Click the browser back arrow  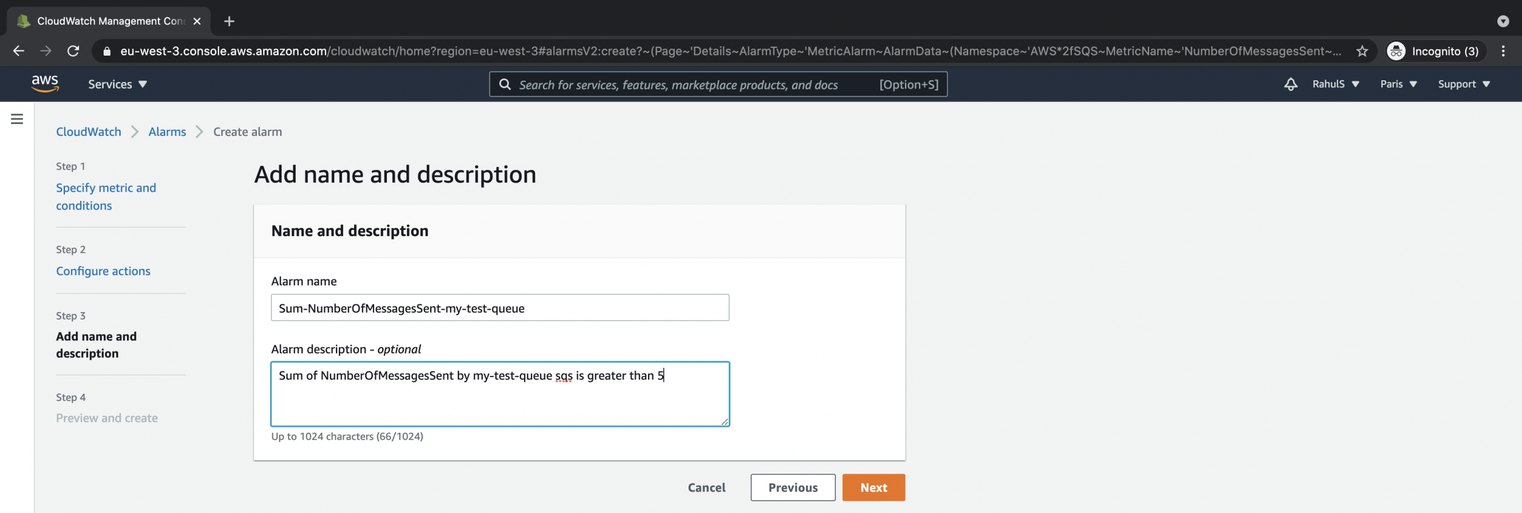[18, 52]
